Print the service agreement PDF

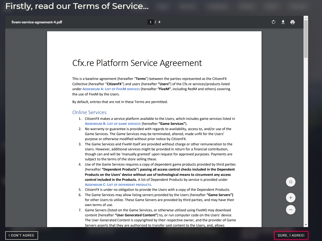[293, 22]
